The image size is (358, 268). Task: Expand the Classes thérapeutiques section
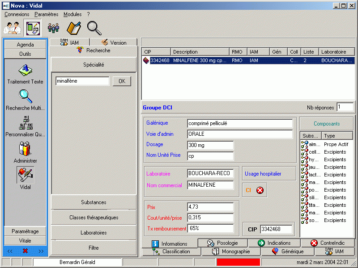pyautogui.click(x=94, y=218)
